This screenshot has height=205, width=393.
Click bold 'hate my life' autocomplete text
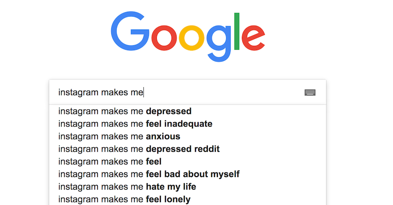(171, 187)
